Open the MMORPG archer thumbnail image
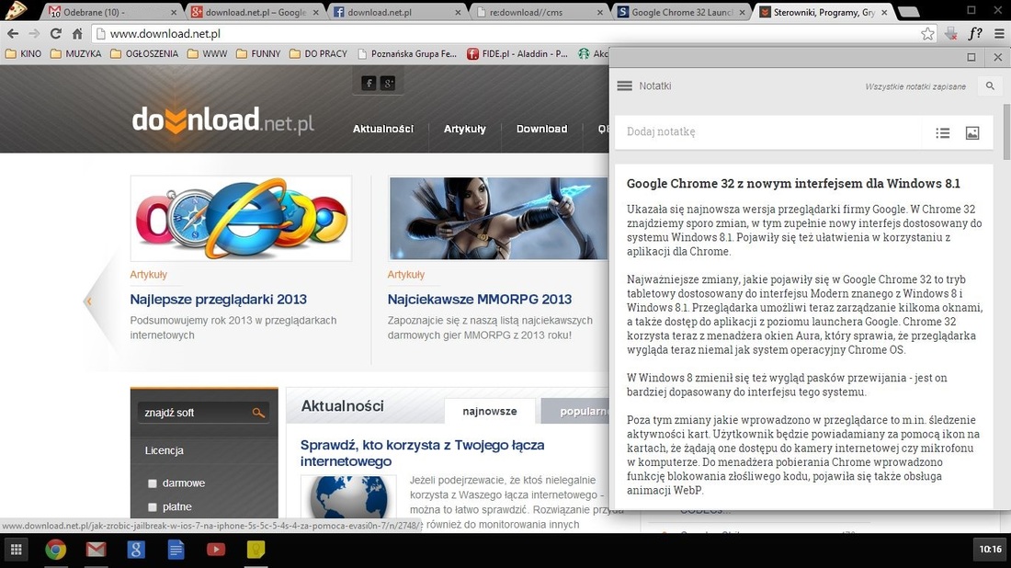1011x568 pixels. [x=498, y=219]
